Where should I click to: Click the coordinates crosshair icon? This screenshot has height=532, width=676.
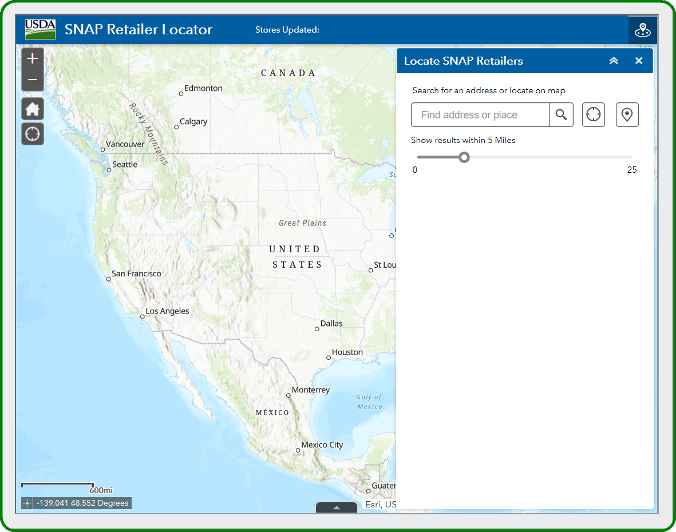click(27, 503)
